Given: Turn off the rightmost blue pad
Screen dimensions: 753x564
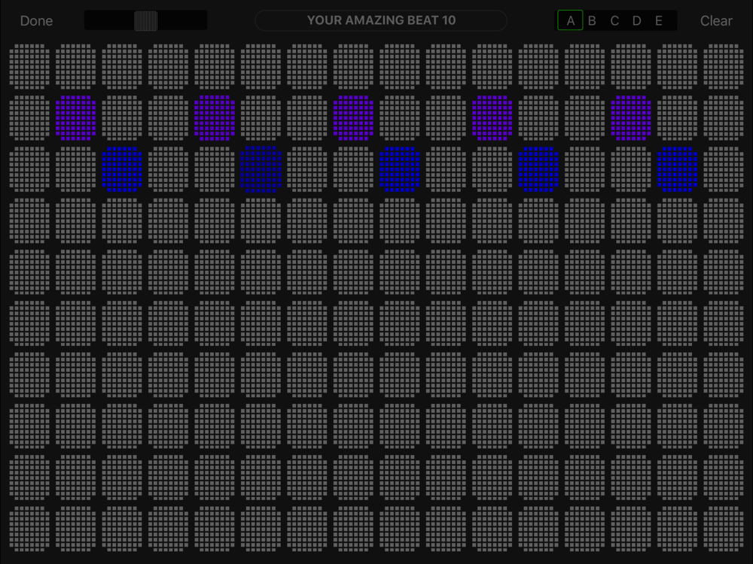Looking at the screenshot, I should click(x=677, y=169).
